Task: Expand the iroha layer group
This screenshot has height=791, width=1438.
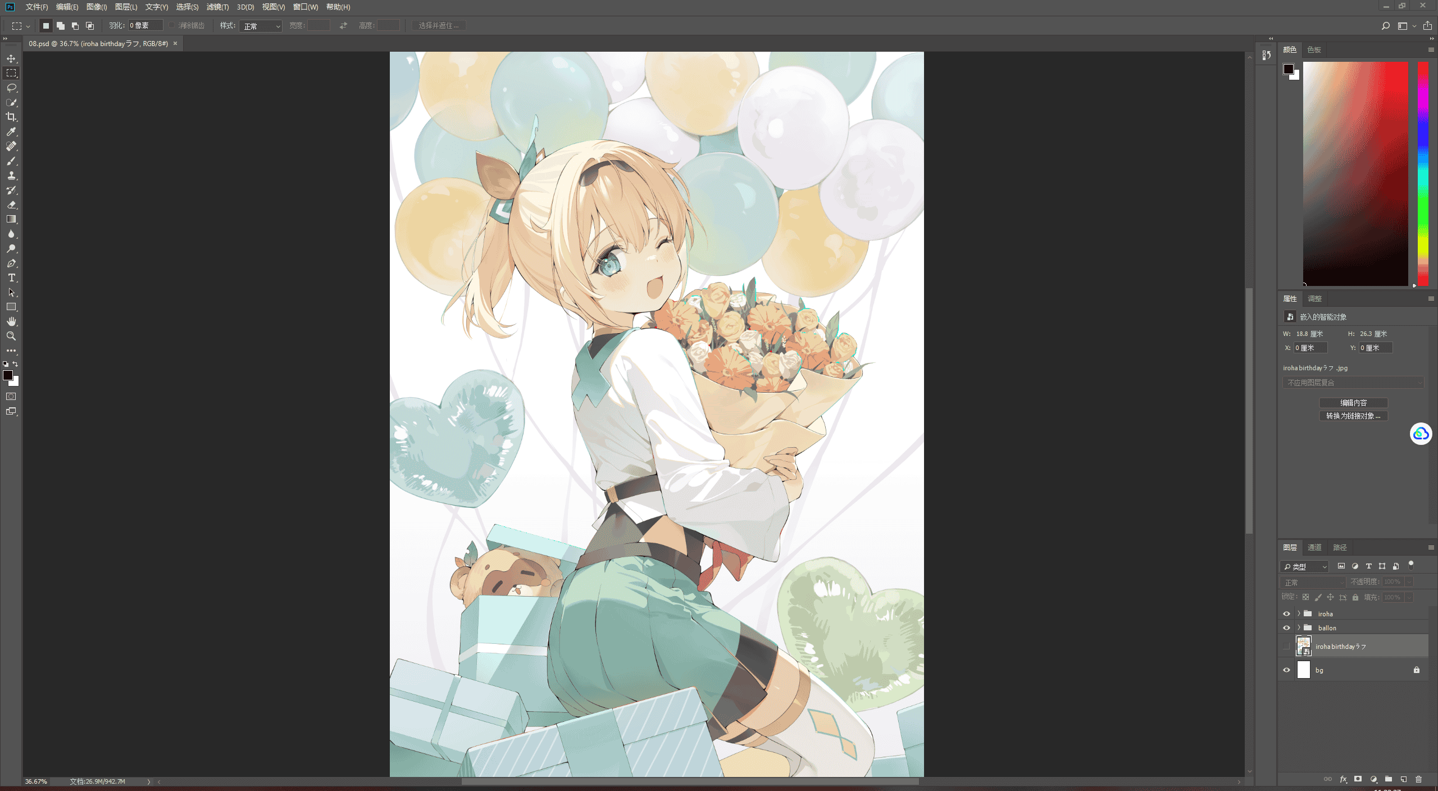Action: pos(1299,613)
